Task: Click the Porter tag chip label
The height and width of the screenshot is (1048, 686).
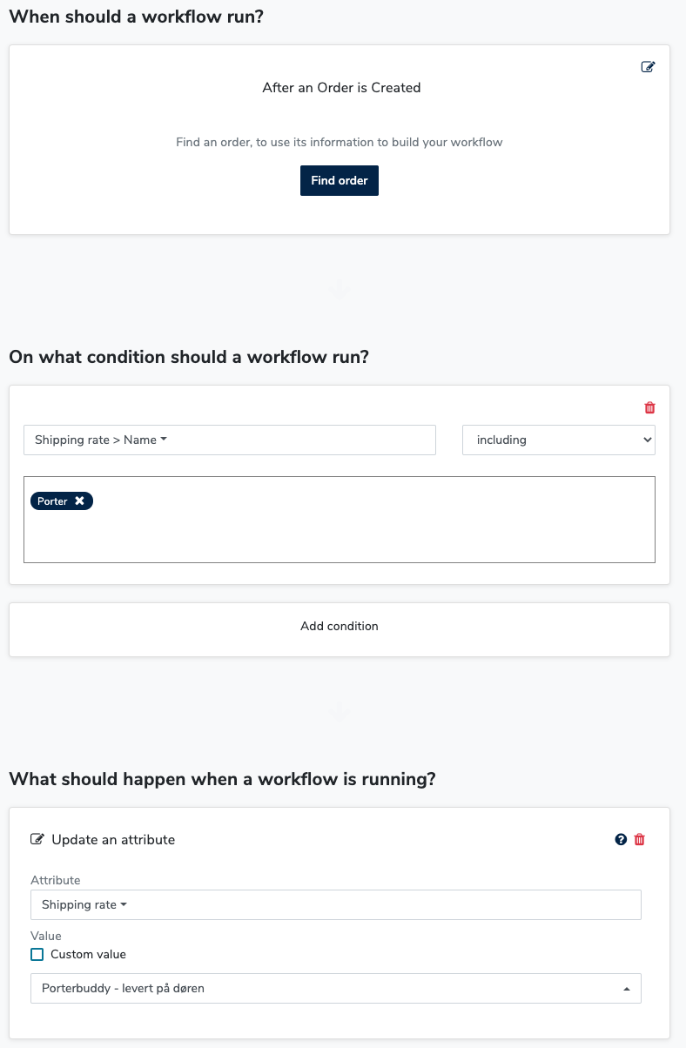Action: (x=52, y=501)
